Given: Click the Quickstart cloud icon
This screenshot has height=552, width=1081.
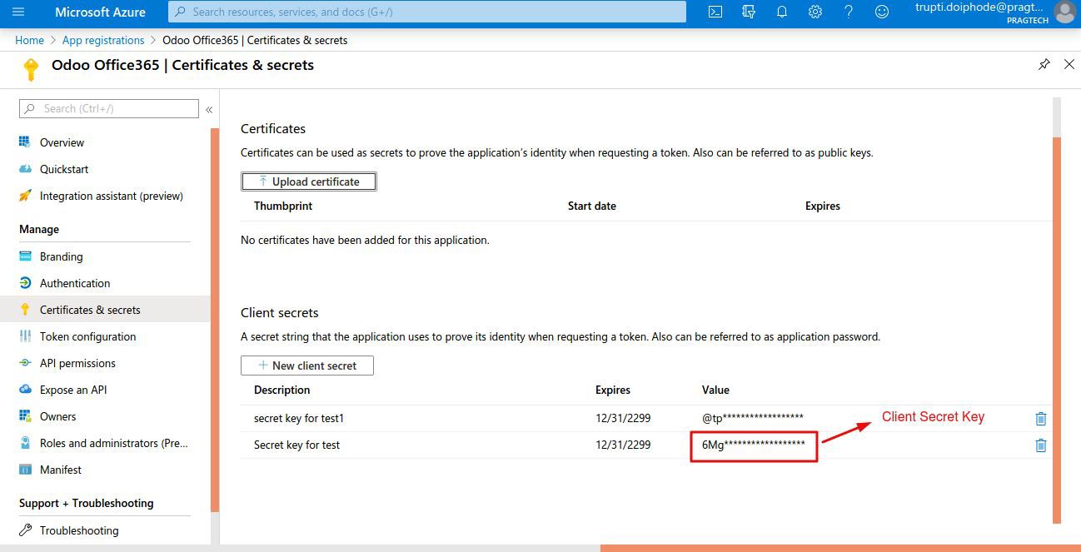Looking at the screenshot, I should tap(25, 169).
